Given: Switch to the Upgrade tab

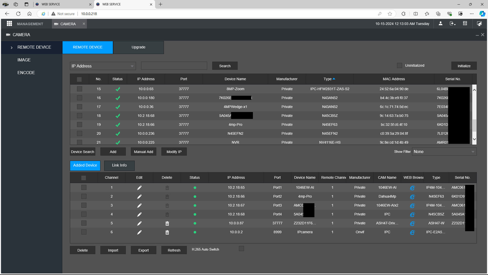Looking at the screenshot, I should tap(138, 47).
